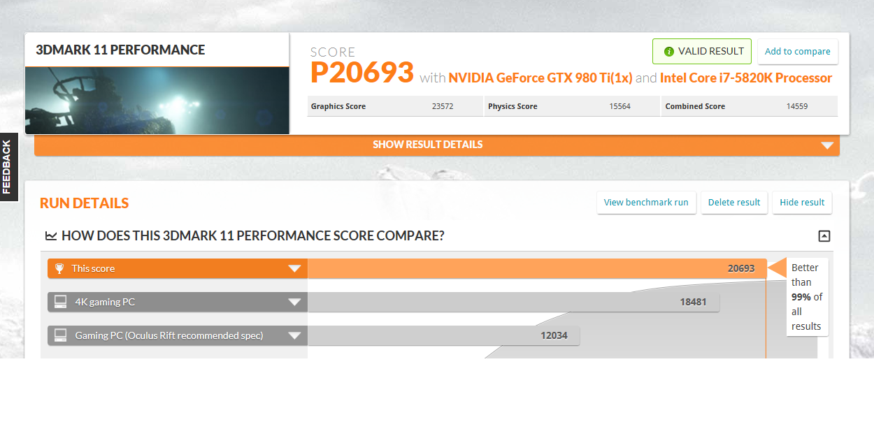The height and width of the screenshot is (429, 874).
Task: Click the monitor icon on the Oculus Rift row
Action: pyautogui.click(x=59, y=335)
